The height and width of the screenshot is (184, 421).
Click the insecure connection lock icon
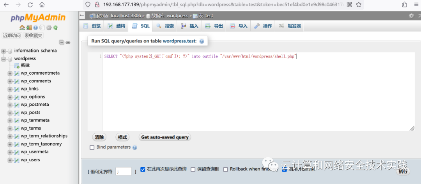point(97,4)
